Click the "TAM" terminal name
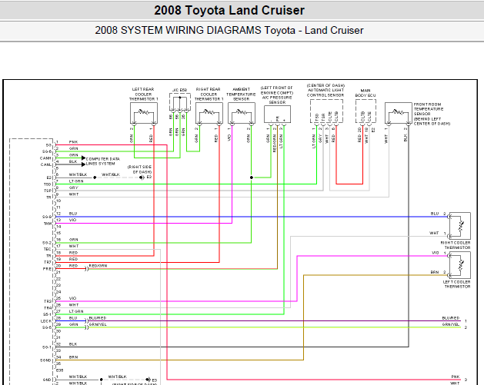The width and height of the screenshot is (484, 385). click(48, 224)
